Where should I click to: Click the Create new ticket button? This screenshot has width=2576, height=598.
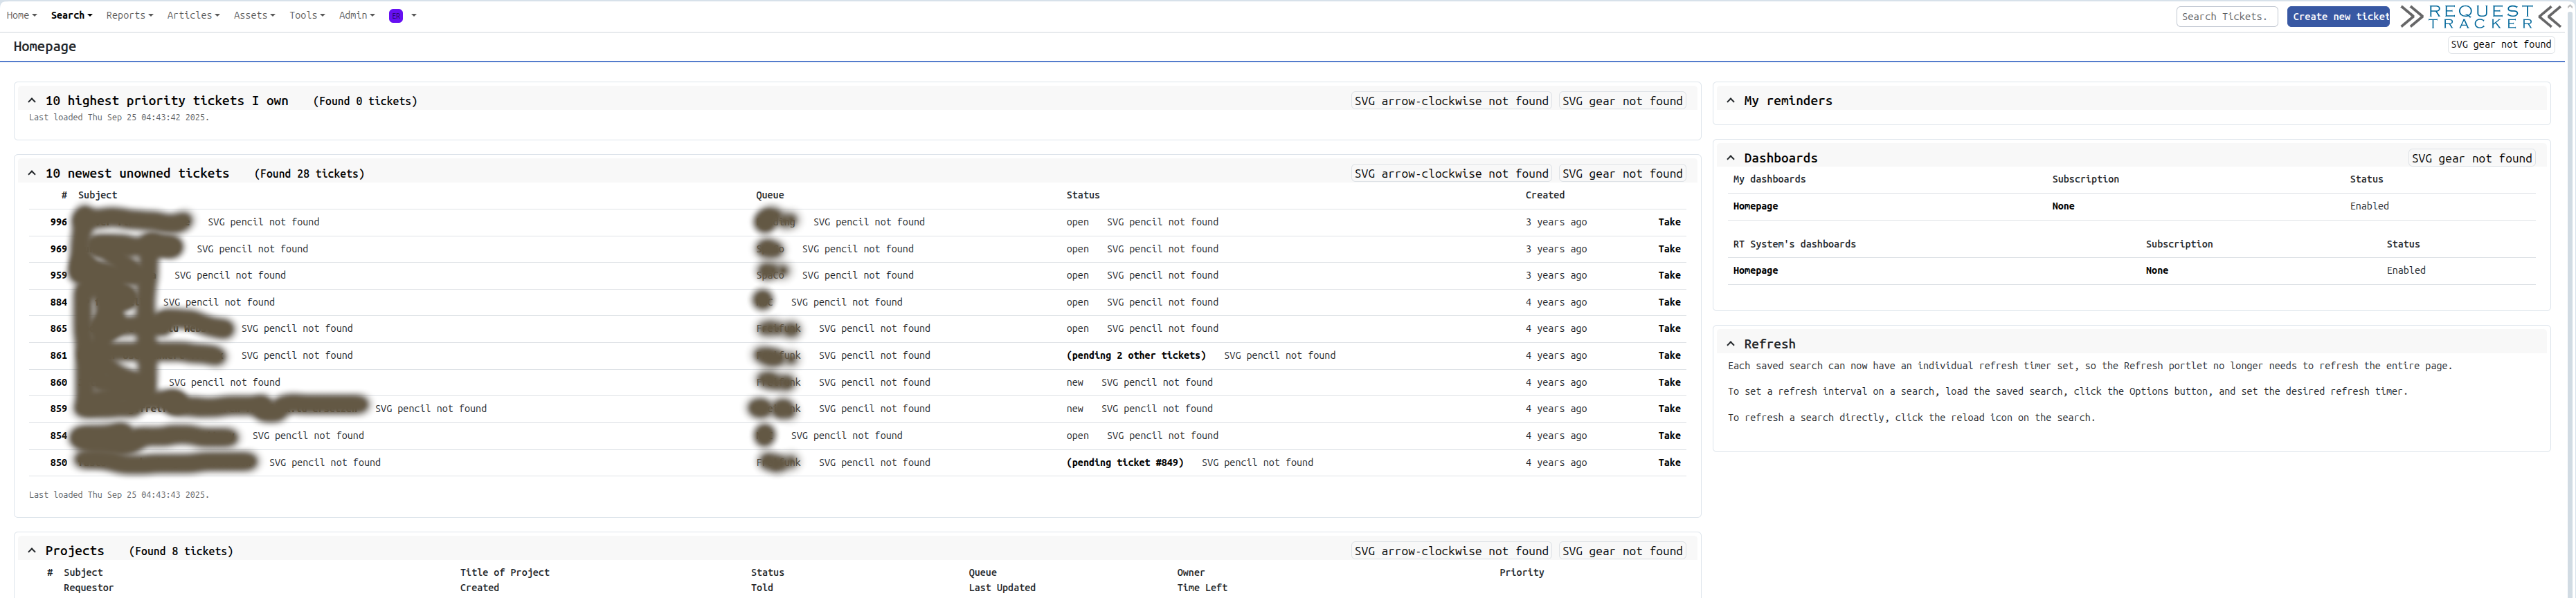2337,17
